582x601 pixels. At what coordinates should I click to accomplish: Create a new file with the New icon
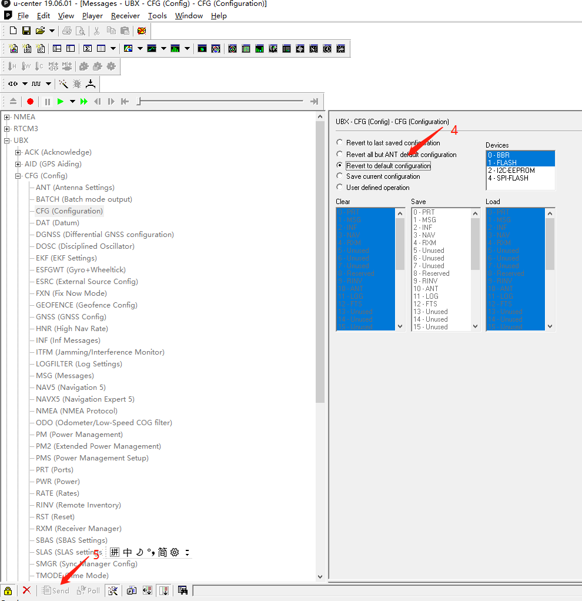click(13, 31)
